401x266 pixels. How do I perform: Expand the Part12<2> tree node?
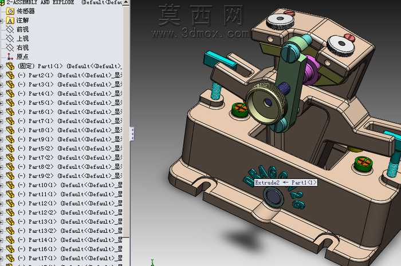1,213
